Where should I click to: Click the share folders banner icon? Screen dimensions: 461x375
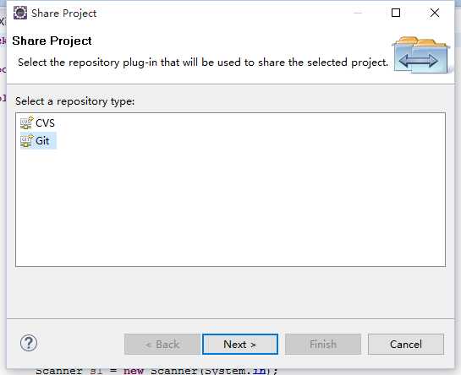[x=420, y=55]
